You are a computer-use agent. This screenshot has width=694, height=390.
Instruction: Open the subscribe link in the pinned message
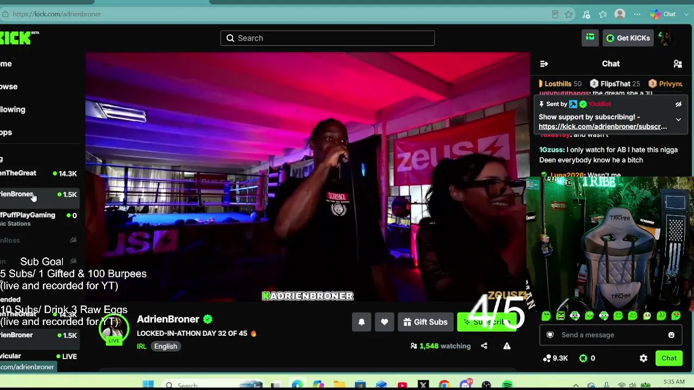pos(603,127)
